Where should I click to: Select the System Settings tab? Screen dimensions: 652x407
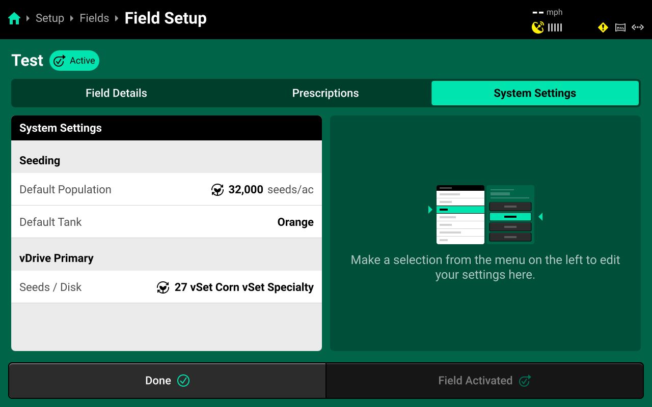click(535, 93)
